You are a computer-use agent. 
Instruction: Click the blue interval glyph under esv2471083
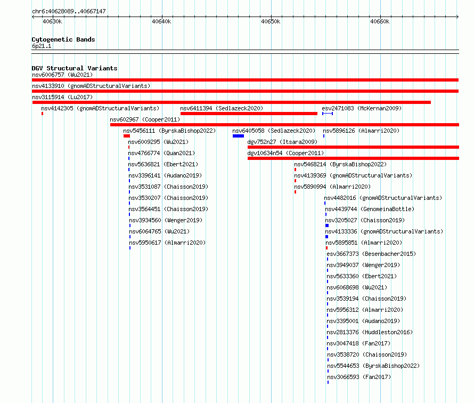tap(328, 114)
